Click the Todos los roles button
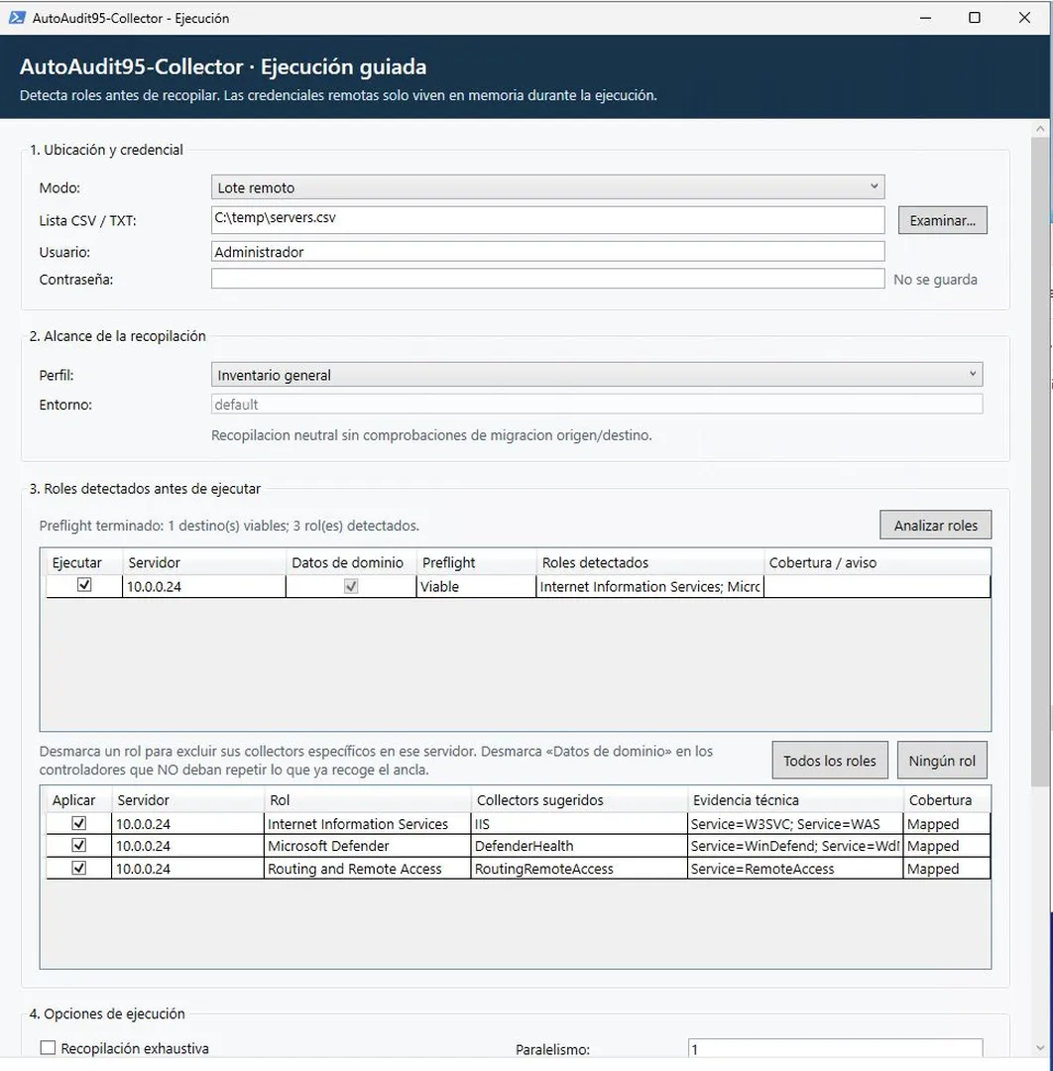 [x=830, y=761]
